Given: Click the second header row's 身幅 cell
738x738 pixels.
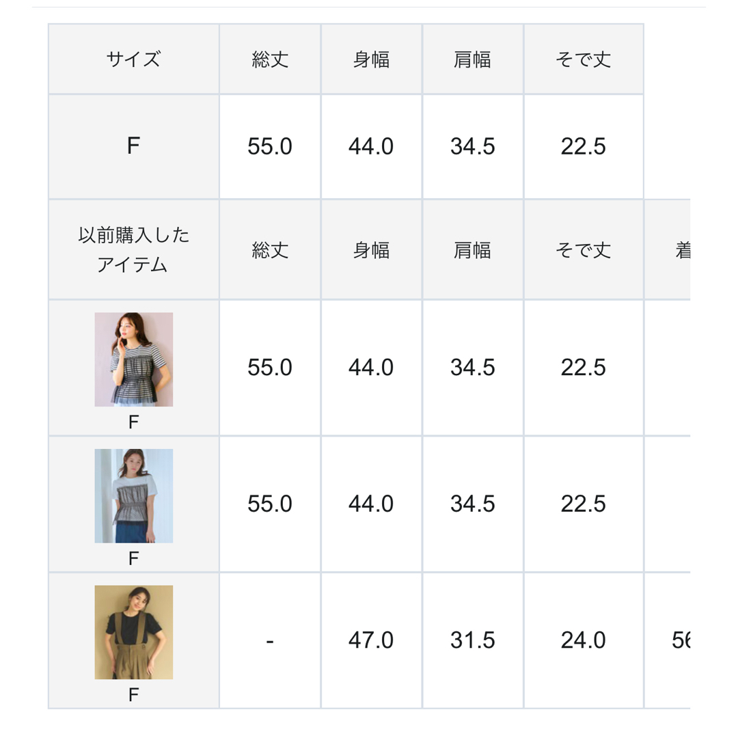Looking at the screenshot, I should point(371,249).
